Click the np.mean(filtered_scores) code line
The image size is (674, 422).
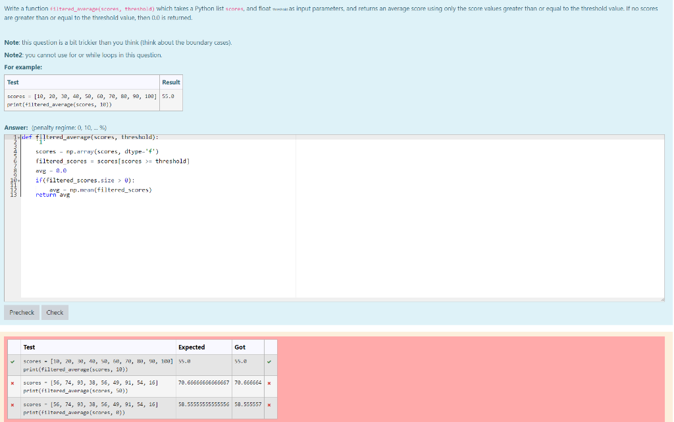tap(101, 190)
